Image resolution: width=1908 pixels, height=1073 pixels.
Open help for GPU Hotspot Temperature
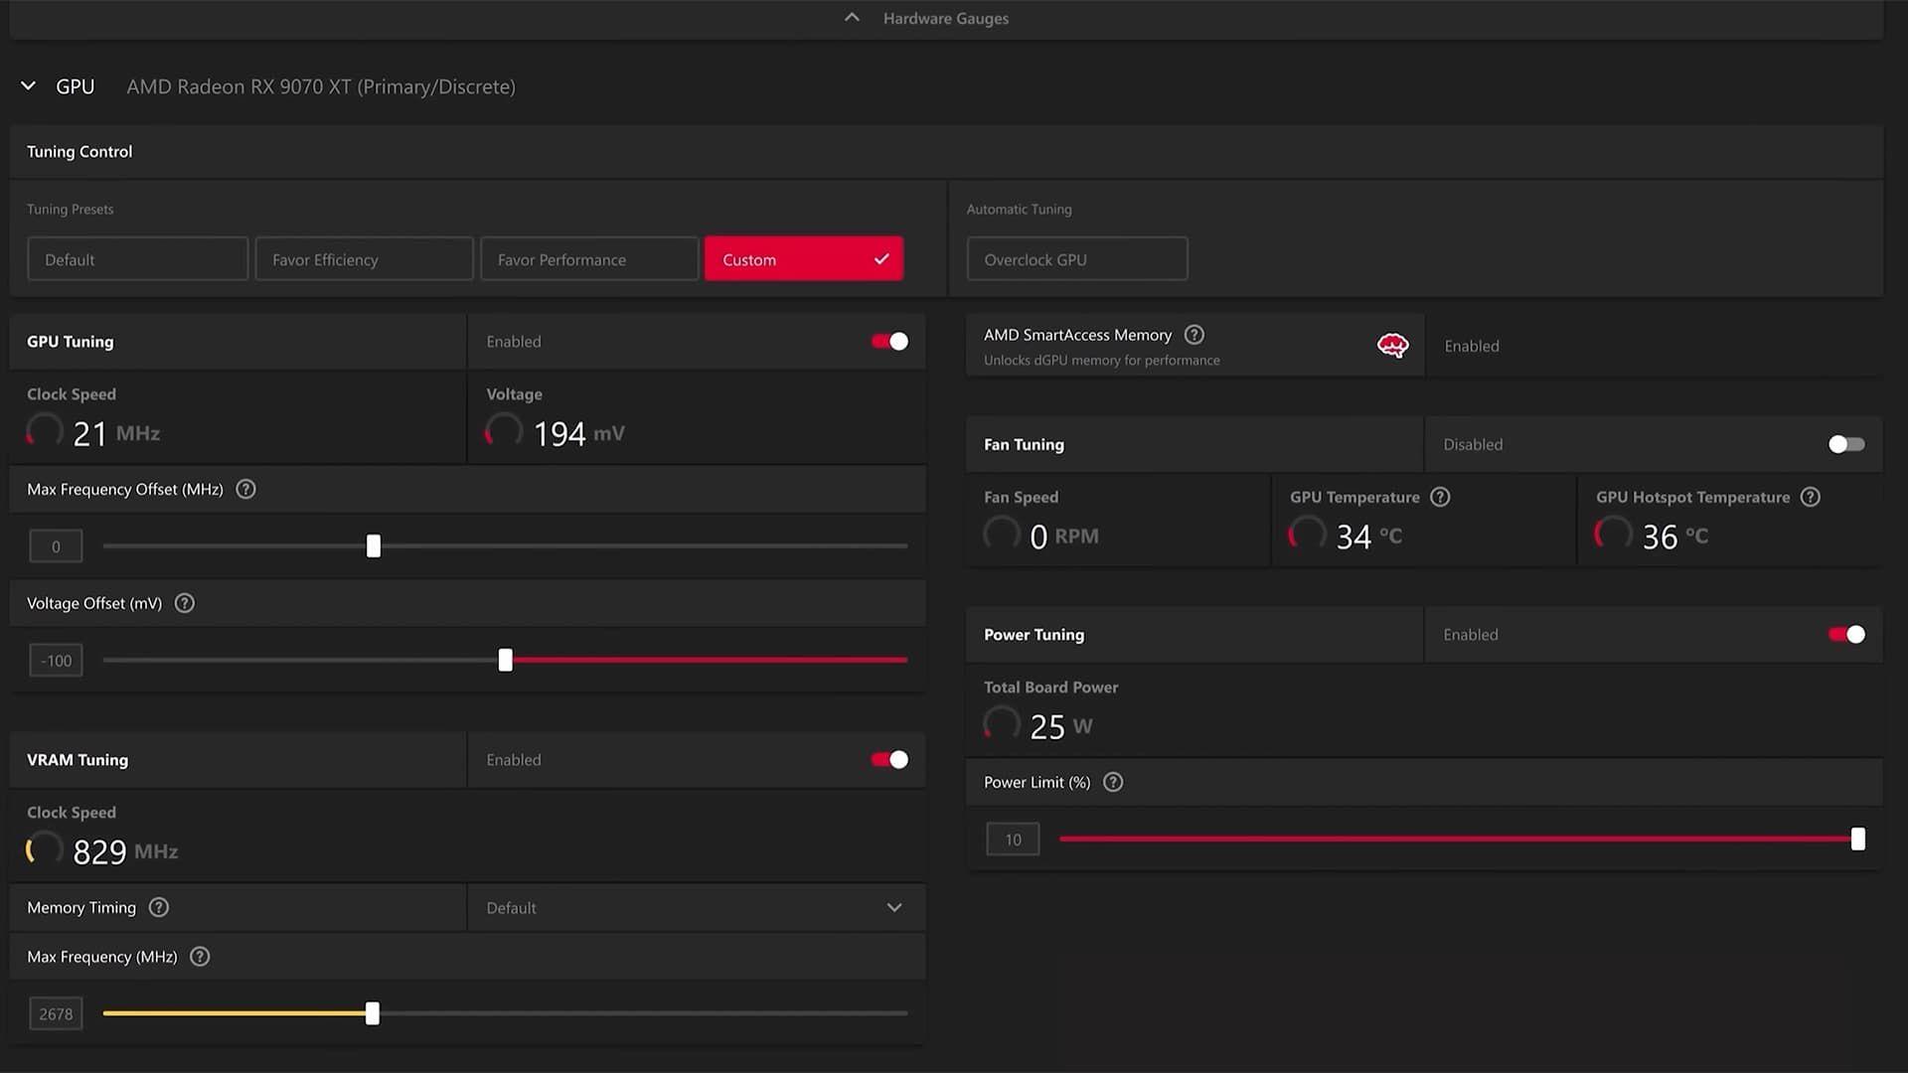[x=1811, y=497]
